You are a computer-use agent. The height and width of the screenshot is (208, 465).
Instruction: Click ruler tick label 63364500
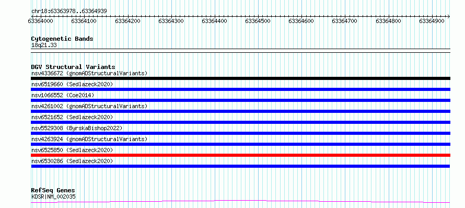coord(258,21)
